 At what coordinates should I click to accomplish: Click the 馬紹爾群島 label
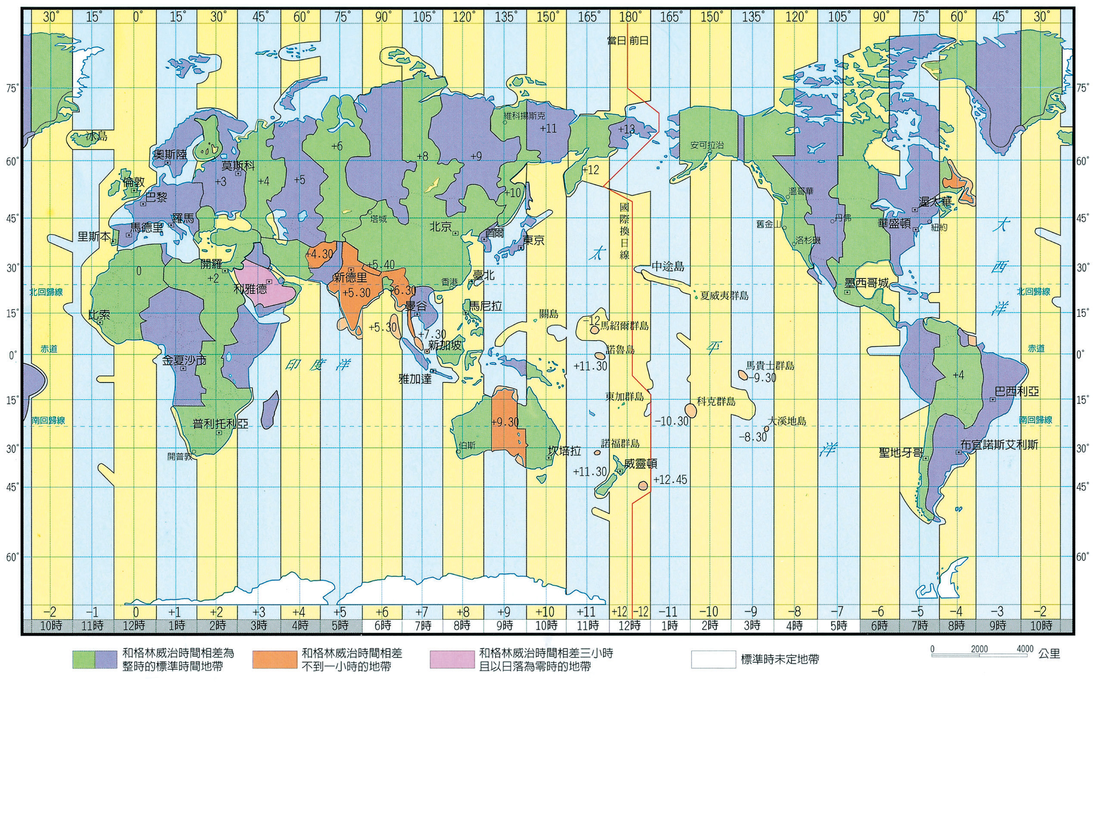[624, 326]
